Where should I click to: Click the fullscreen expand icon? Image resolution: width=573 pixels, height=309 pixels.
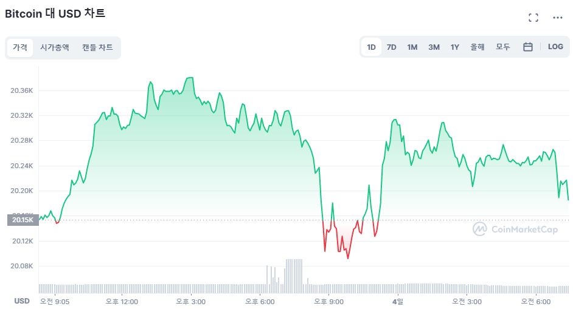click(533, 18)
